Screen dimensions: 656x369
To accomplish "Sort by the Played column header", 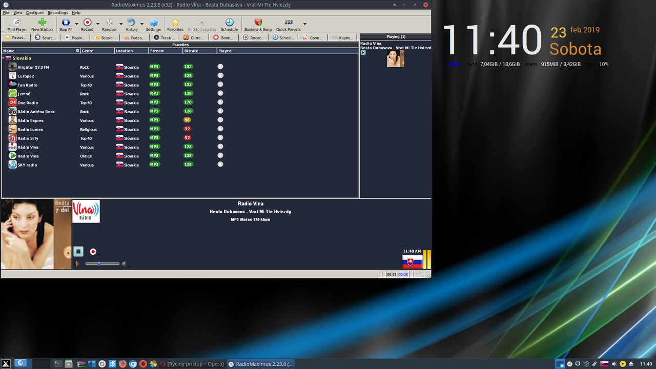I will 287,51.
